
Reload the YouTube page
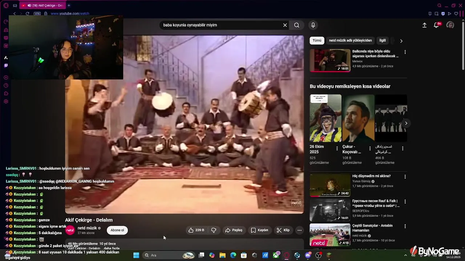pos(27,14)
